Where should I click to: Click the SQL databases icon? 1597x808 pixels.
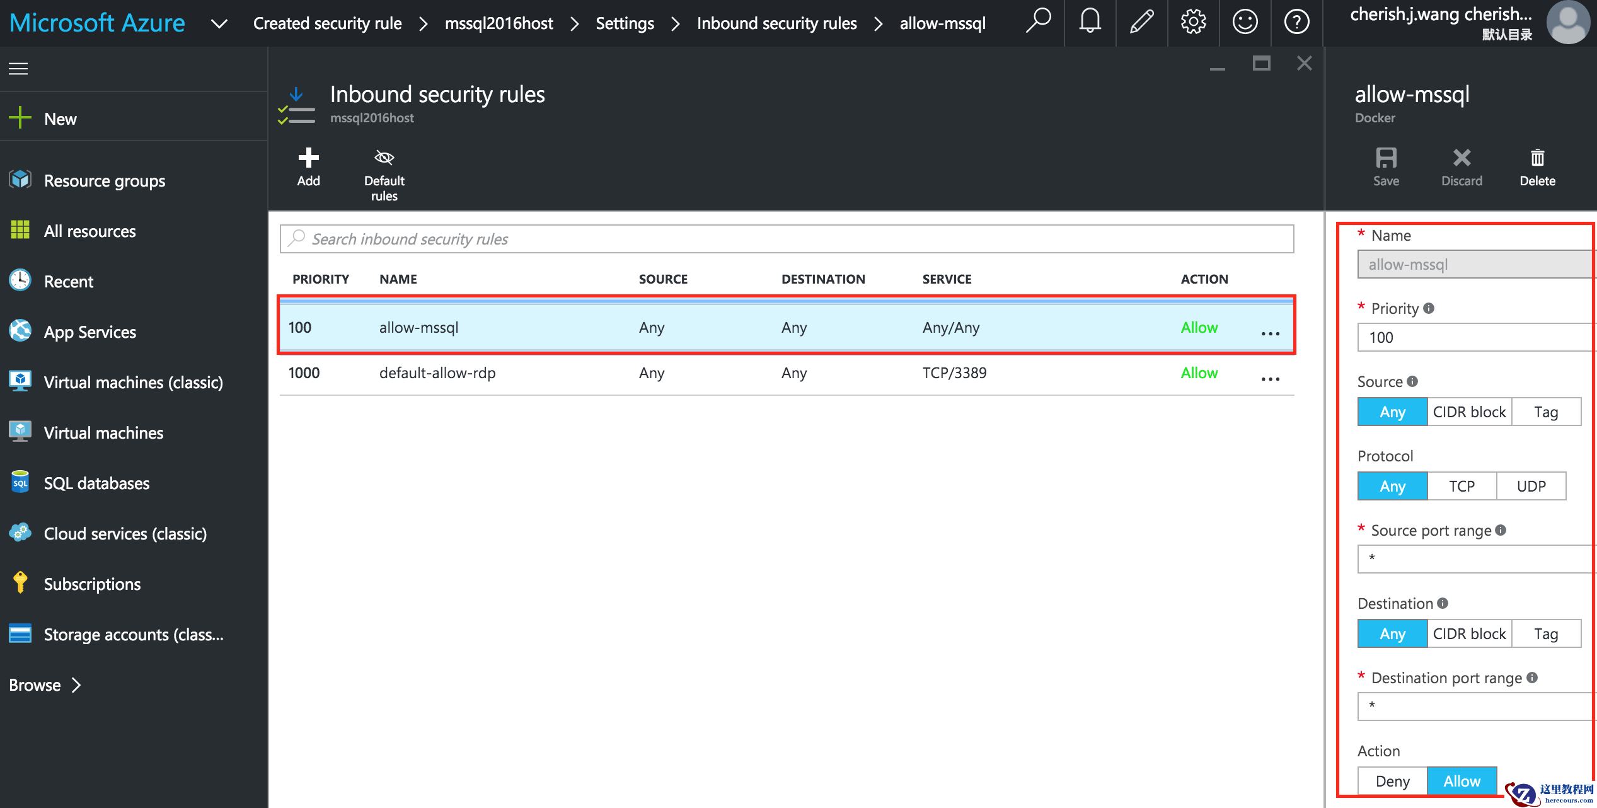pyautogui.click(x=20, y=482)
